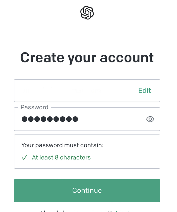The image size is (177, 212).
Task: Click empty space inside the requirements box
Action: (x=126, y=154)
